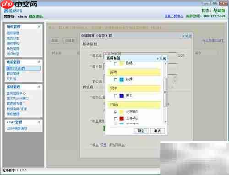Close the 创建属性(标签)群 dialog via 关闭
The image size is (229, 175).
(x=187, y=36)
